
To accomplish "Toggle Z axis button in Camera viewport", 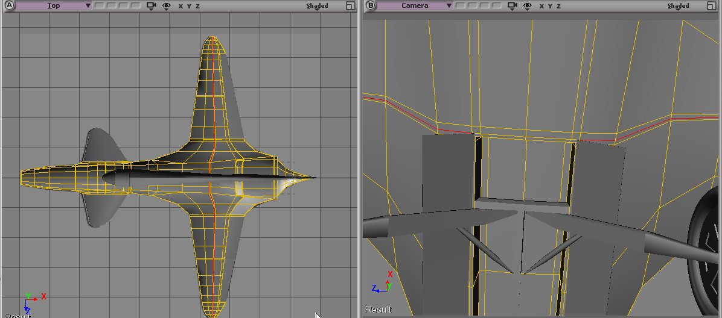I will (559, 6).
